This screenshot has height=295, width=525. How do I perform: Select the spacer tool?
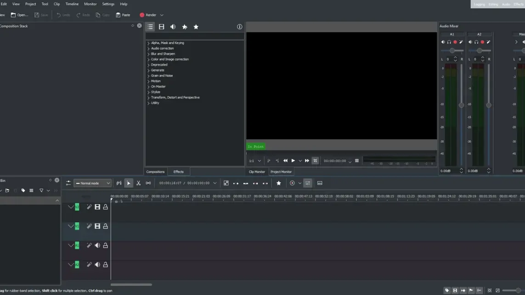(x=148, y=183)
